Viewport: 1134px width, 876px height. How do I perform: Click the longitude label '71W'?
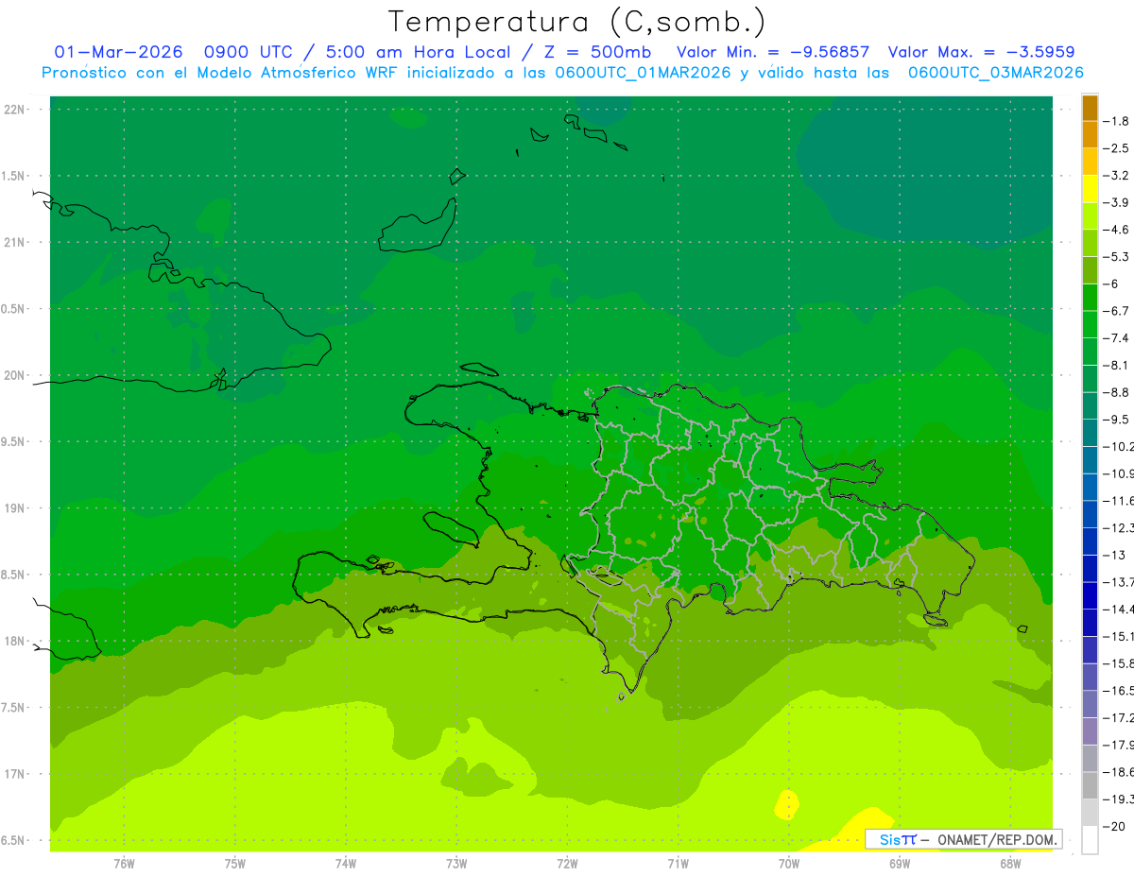[678, 864]
